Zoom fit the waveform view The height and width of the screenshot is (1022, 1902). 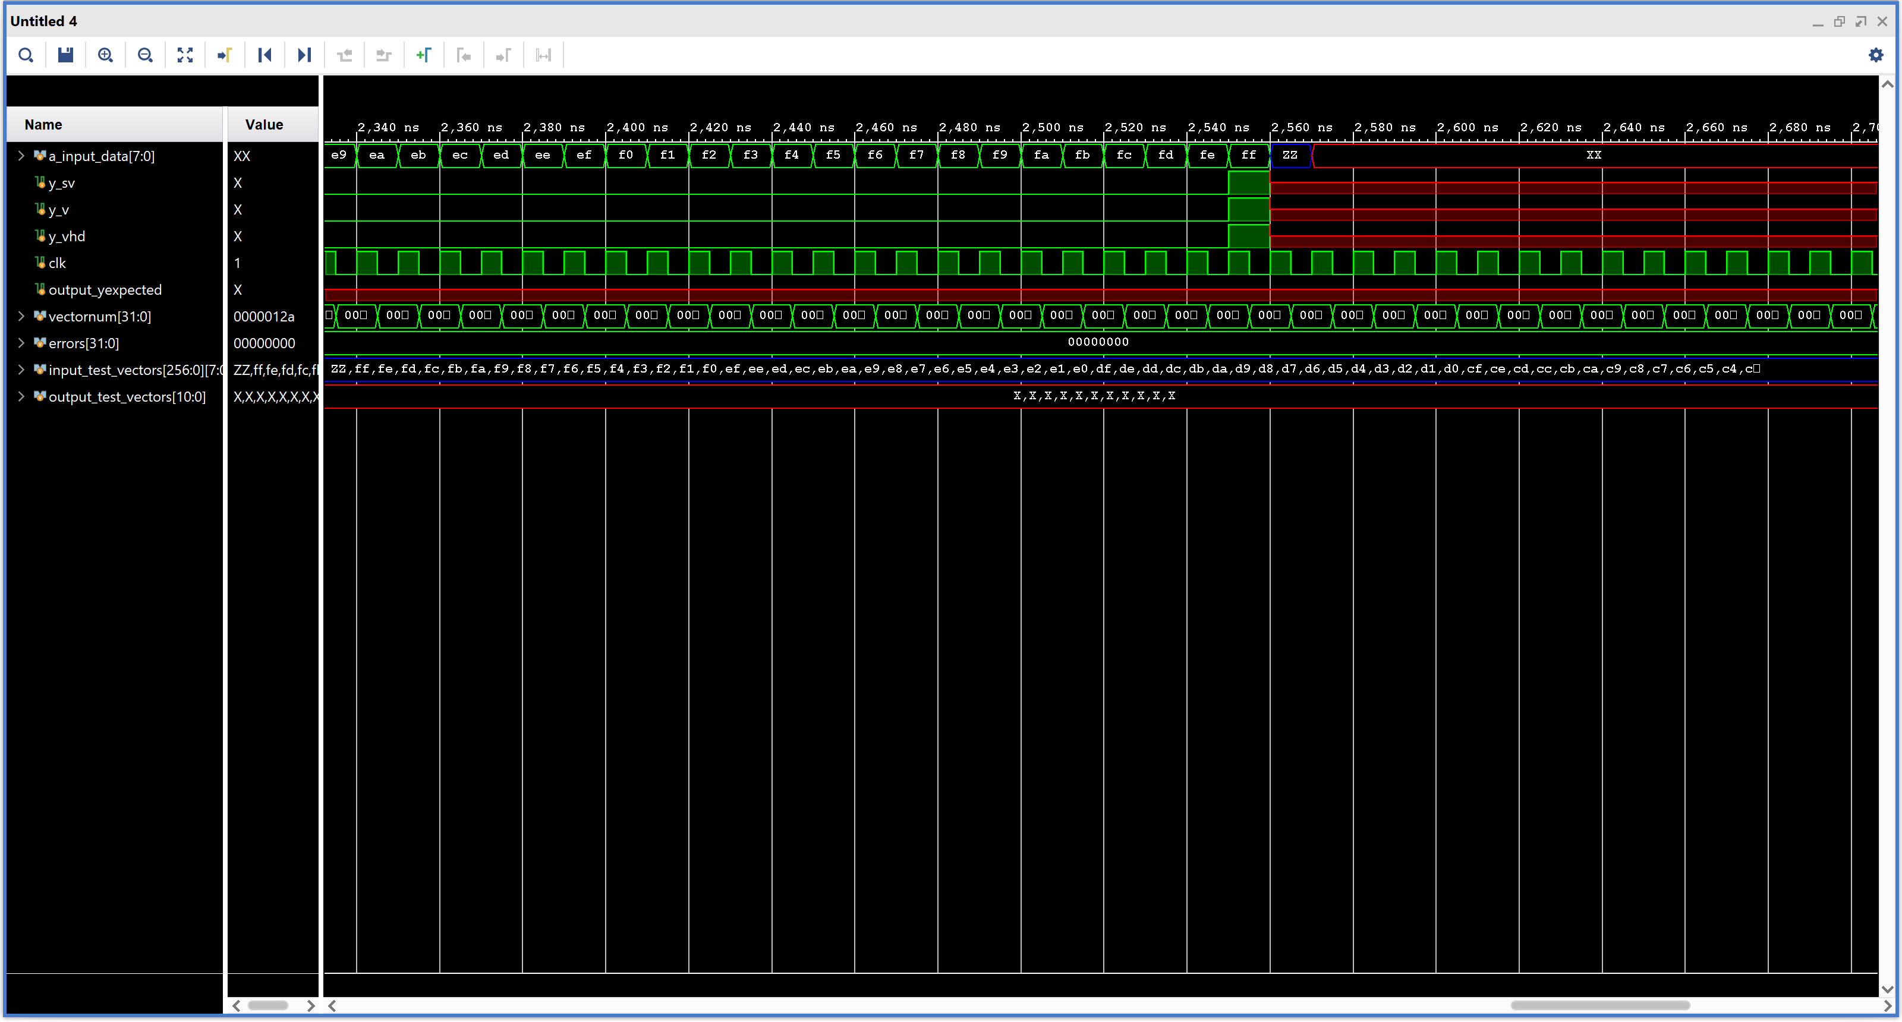pyautogui.click(x=185, y=55)
